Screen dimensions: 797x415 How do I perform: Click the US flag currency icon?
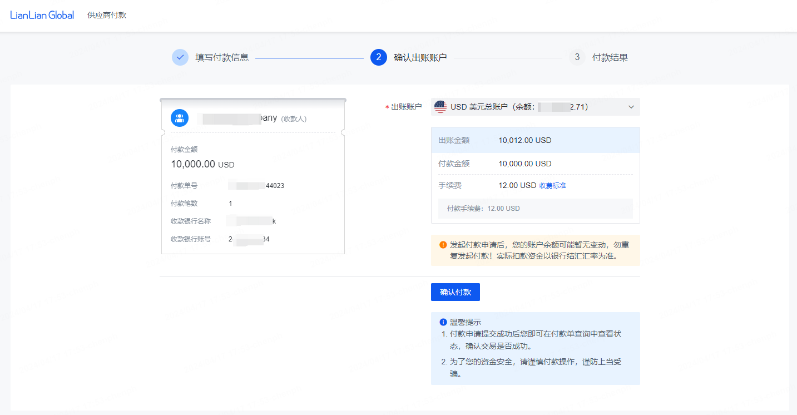point(440,107)
